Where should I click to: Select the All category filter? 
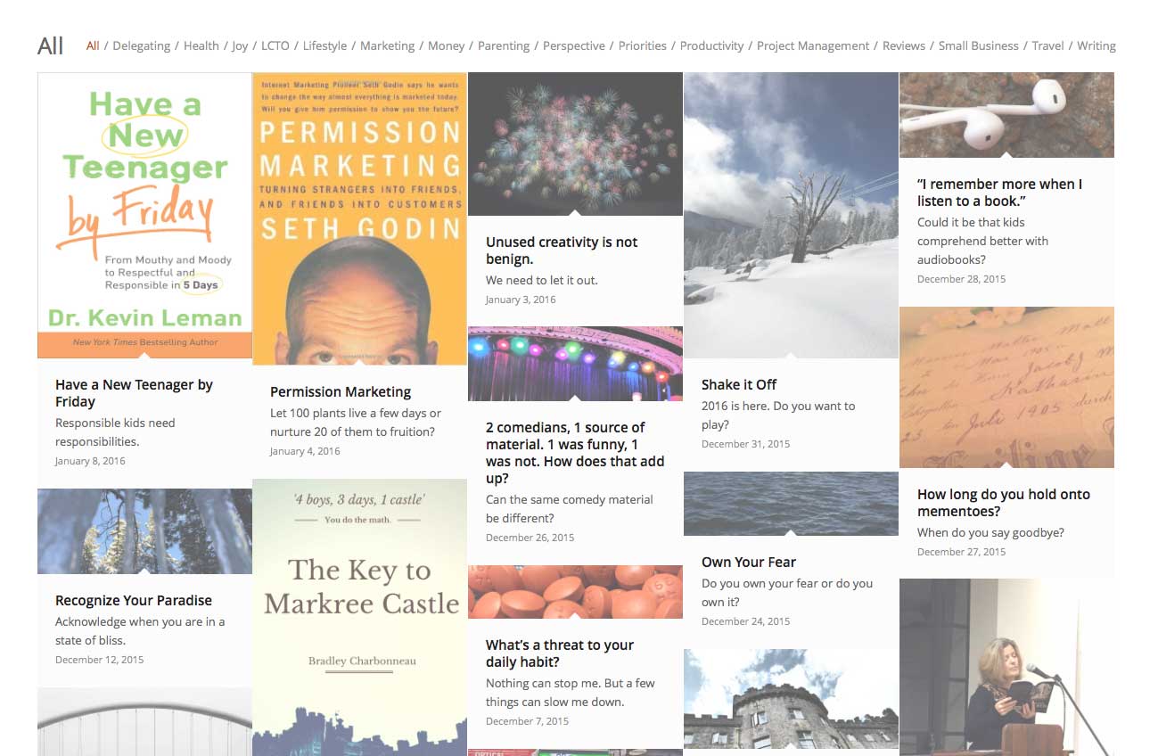(x=93, y=45)
